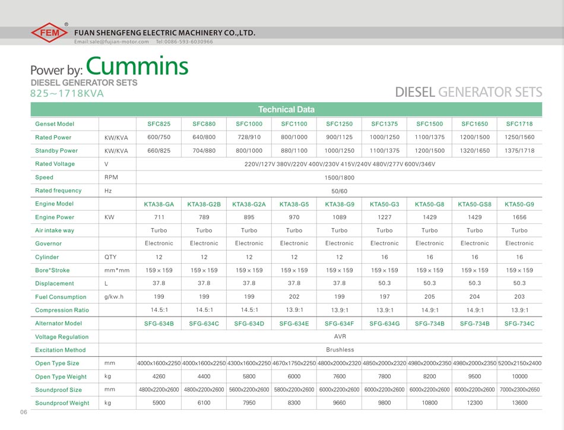Click the 825~1718KVA range text

[x=67, y=94]
